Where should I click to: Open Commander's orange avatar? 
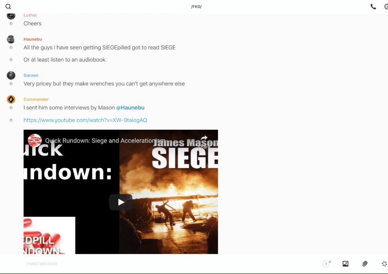(11, 99)
